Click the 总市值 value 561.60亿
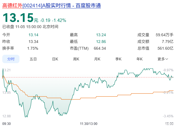 pyautogui.click(x=165, y=48)
